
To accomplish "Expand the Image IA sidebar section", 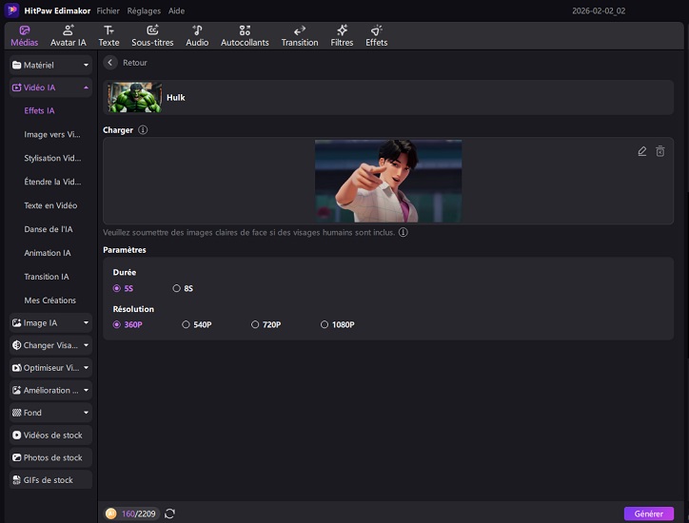I will (50, 323).
